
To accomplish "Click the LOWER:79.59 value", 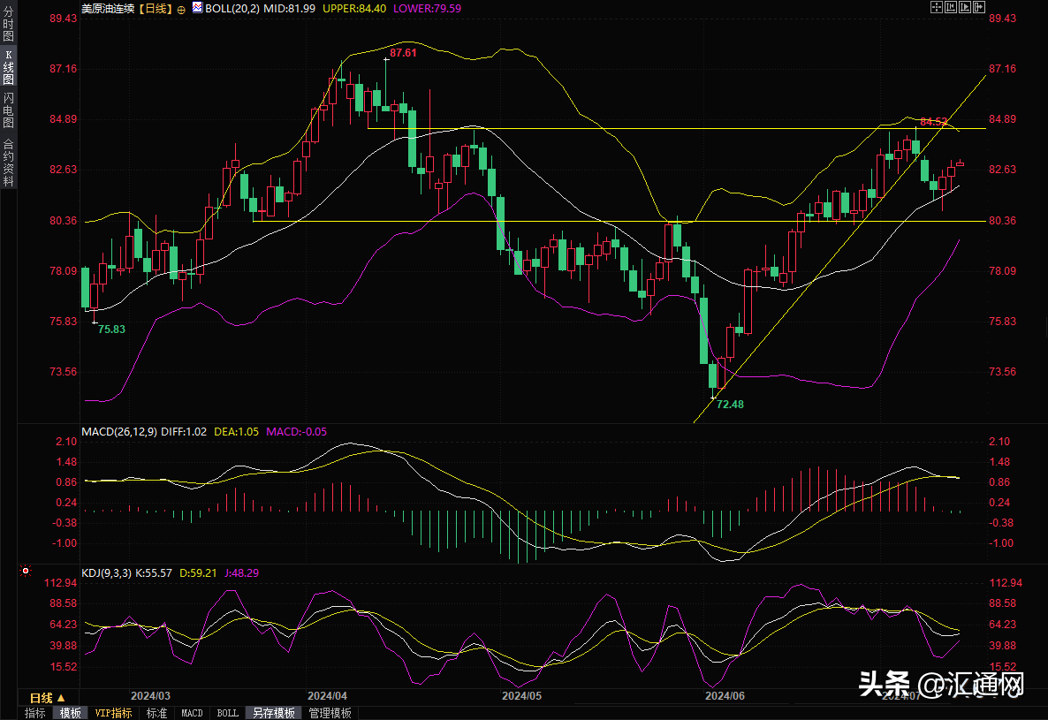I will pyautogui.click(x=427, y=9).
